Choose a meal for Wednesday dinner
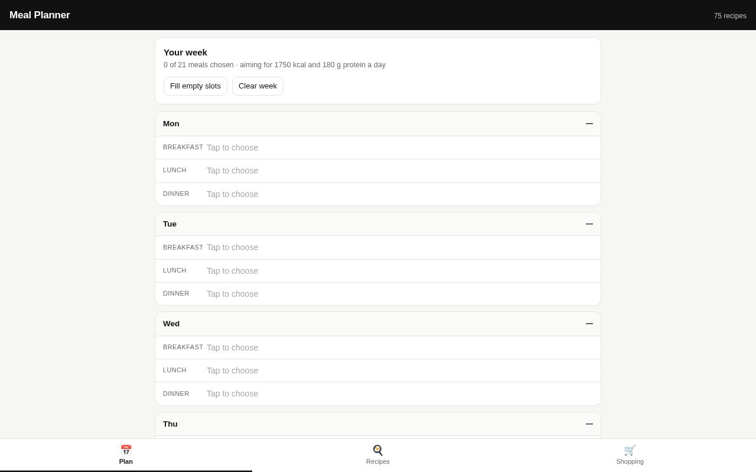Viewport: 756px width, 472px height. (378, 394)
